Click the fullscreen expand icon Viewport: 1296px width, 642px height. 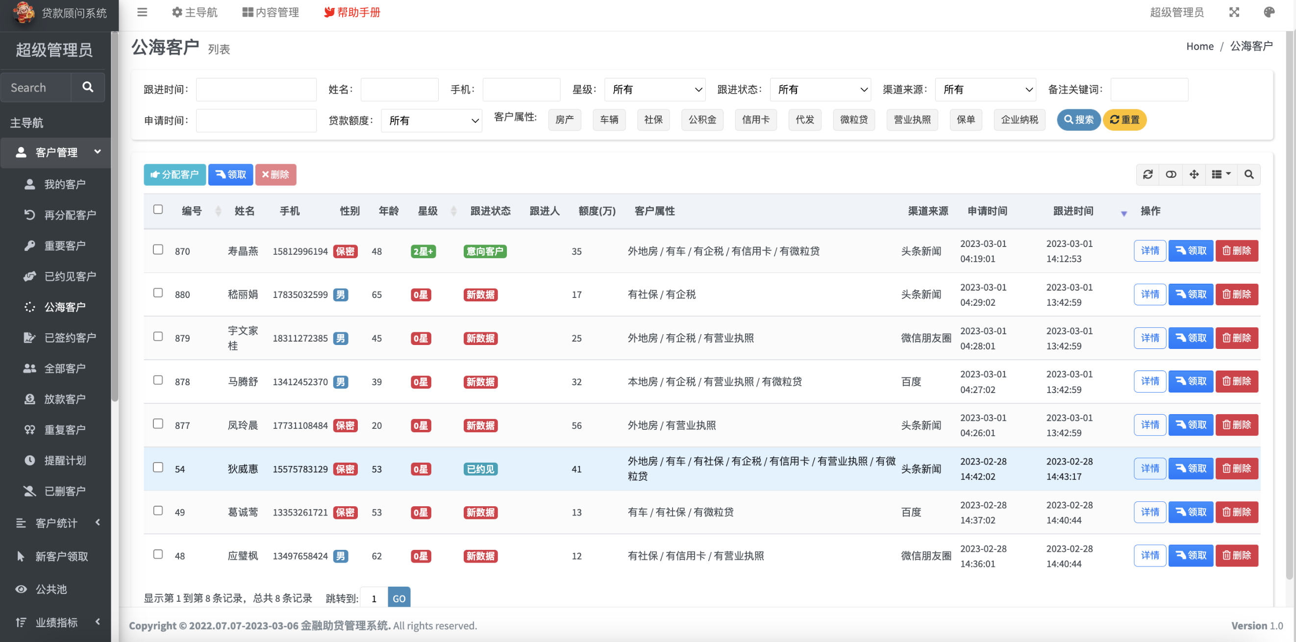point(1234,12)
